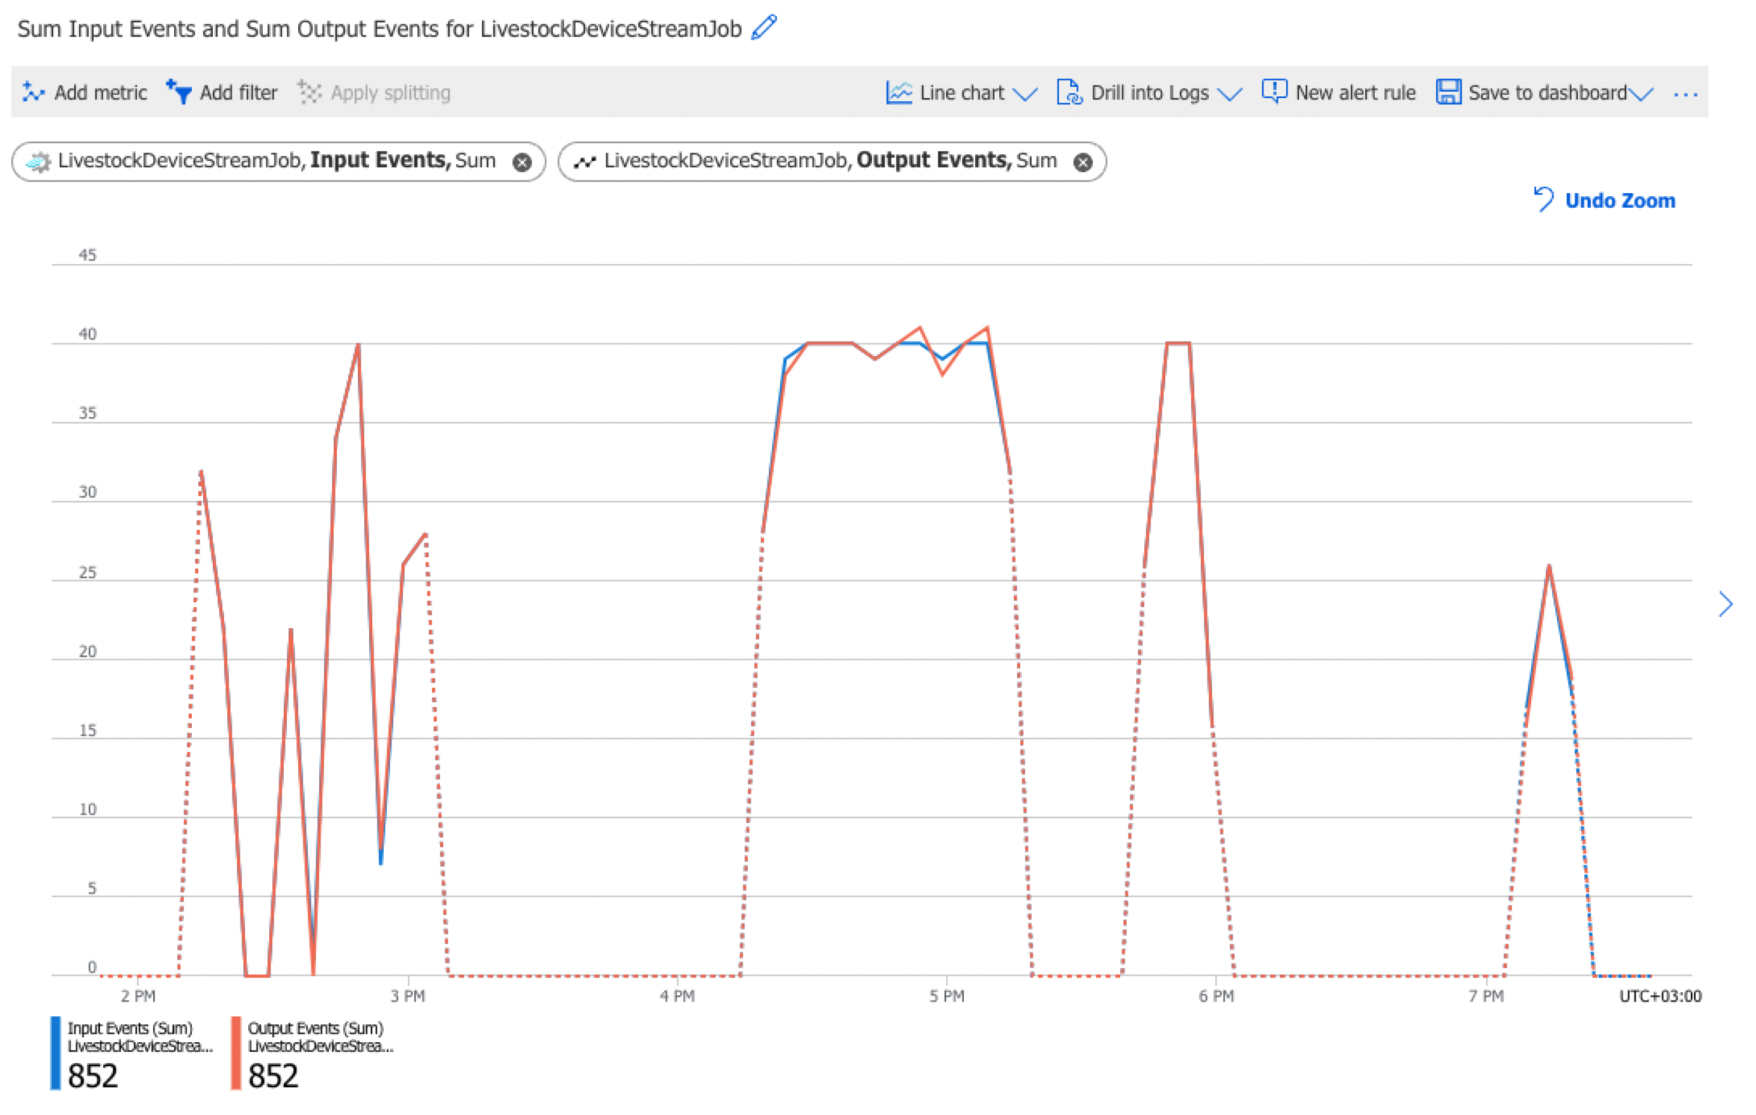Click the Drill into Logs icon
Viewport: 1756px width, 1115px height.
[1068, 92]
